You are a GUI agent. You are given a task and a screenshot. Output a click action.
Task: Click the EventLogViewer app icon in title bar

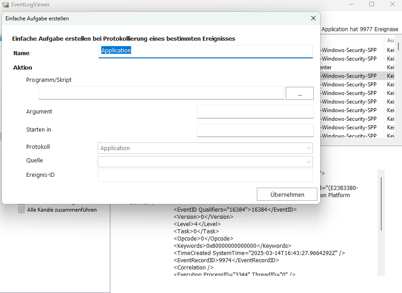tap(5, 5)
